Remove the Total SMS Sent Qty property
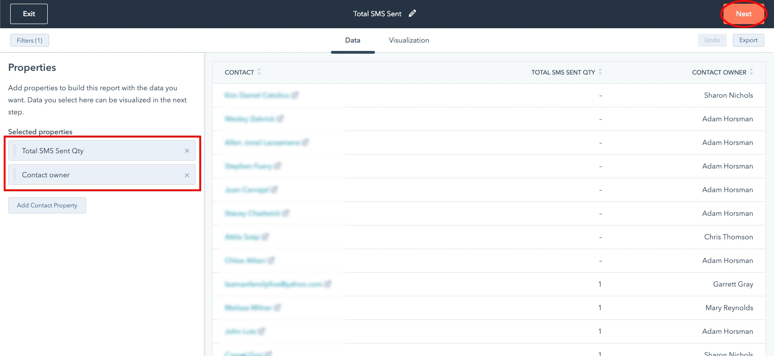Image resolution: width=774 pixels, height=356 pixels. (x=187, y=151)
